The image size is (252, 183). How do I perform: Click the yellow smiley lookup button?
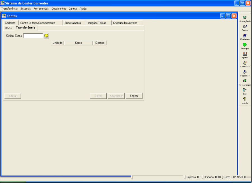pyautogui.click(x=46, y=36)
